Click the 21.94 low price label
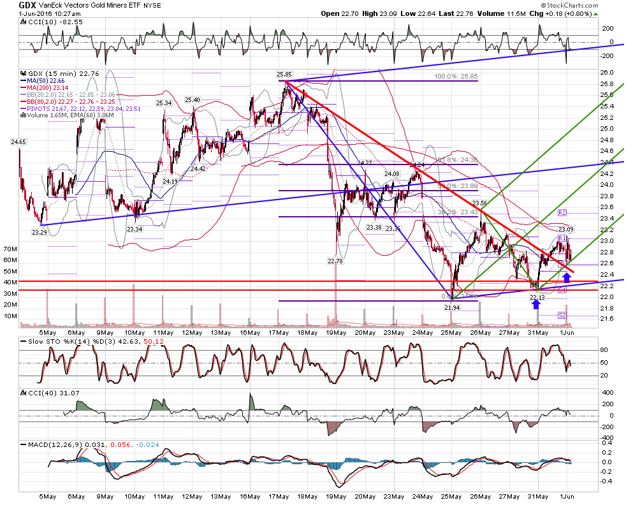 452,307
